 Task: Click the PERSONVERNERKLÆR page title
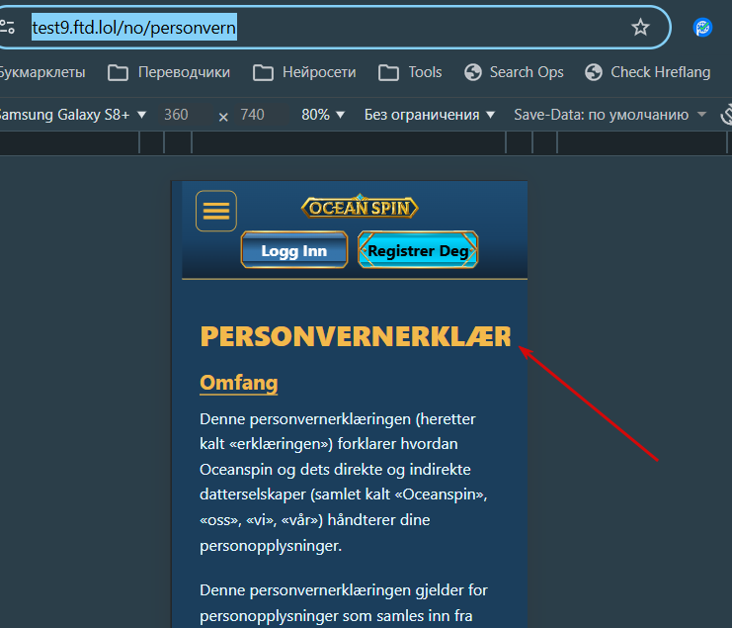[x=356, y=336]
